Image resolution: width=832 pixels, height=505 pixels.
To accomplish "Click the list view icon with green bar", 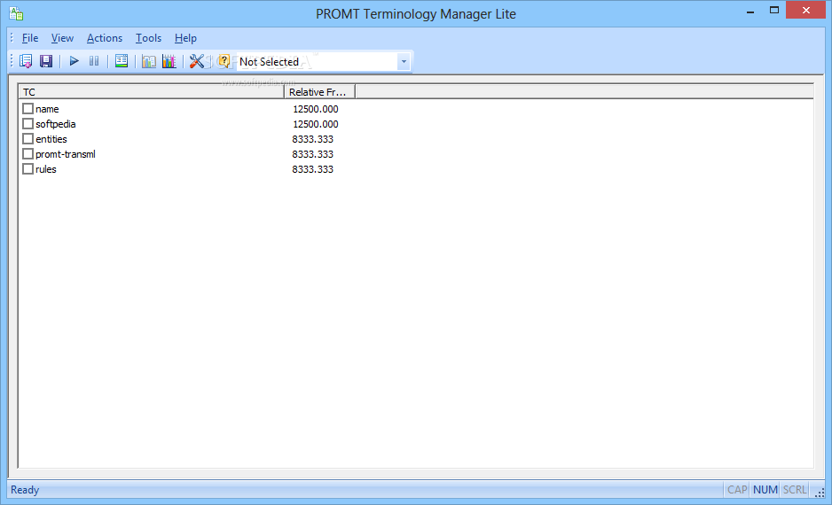I will (122, 61).
